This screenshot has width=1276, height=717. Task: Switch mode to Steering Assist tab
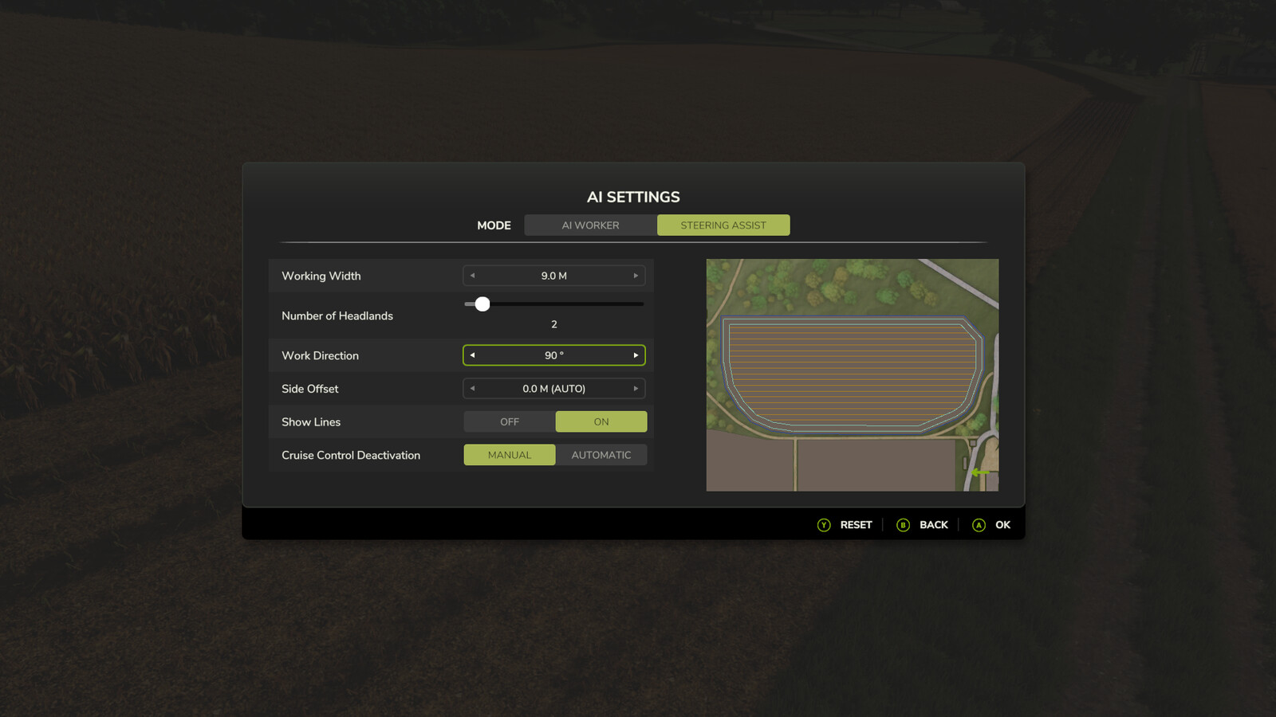(x=723, y=225)
